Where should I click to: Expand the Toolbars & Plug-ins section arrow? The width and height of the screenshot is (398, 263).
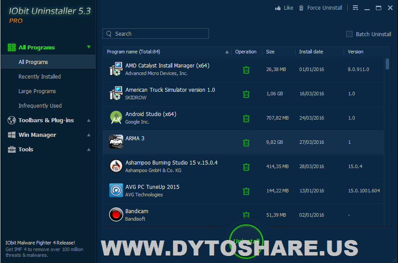click(x=89, y=120)
